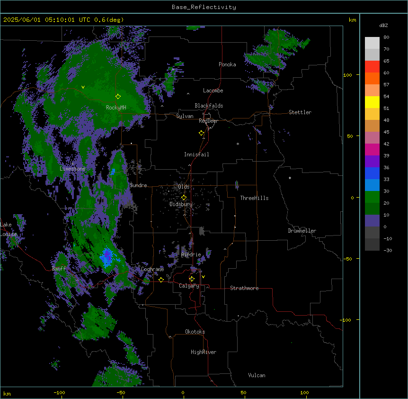Select the yellow diamond marker above Calgary label
The width and height of the screenshot is (408, 399).
coord(192,279)
